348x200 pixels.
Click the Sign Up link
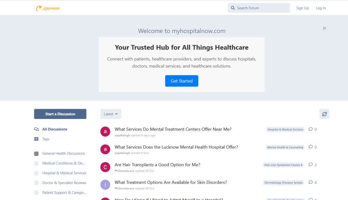click(302, 8)
